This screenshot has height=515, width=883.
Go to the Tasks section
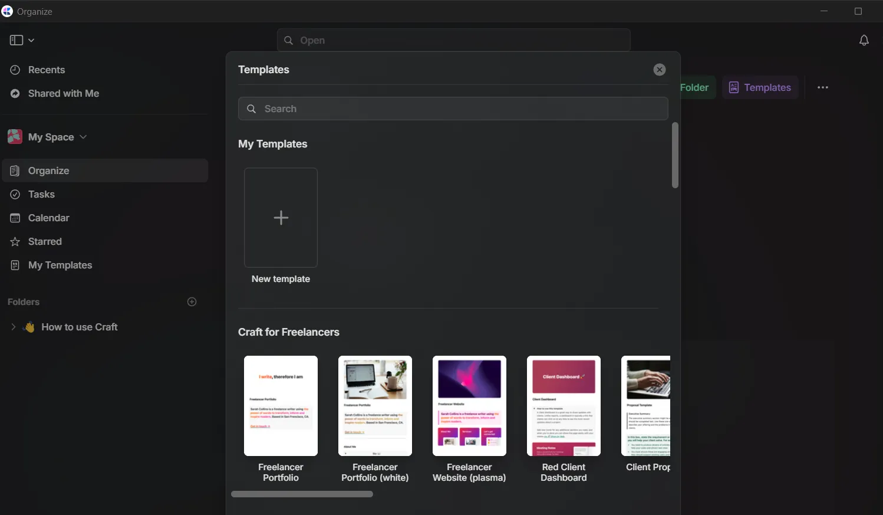[x=41, y=194]
